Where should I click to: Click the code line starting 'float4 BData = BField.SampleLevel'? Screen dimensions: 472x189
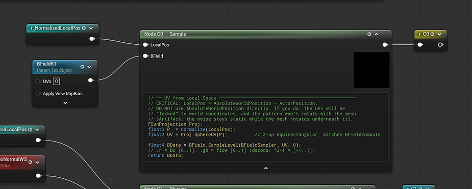click(x=225, y=145)
